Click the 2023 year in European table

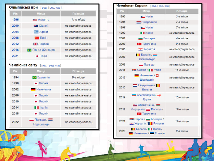click(x=122, y=131)
